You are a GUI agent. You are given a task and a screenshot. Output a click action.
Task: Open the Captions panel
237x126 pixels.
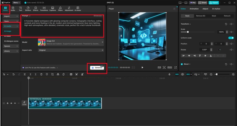tap(53, 9)
